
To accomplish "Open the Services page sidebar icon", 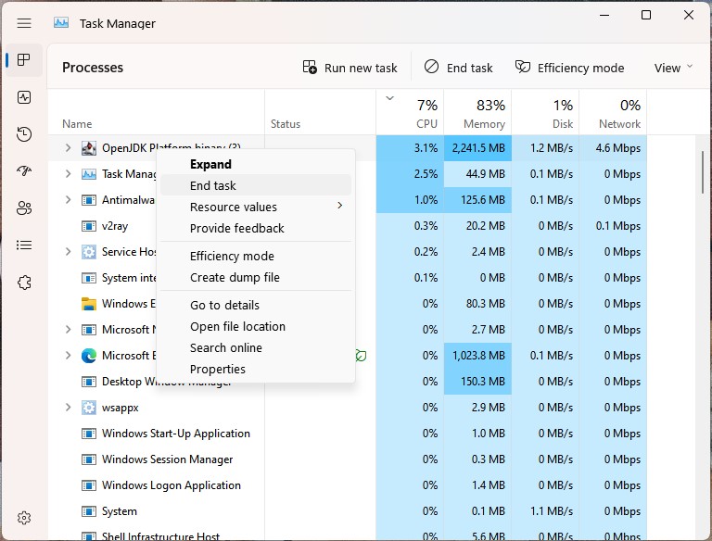I will (24, 283).
